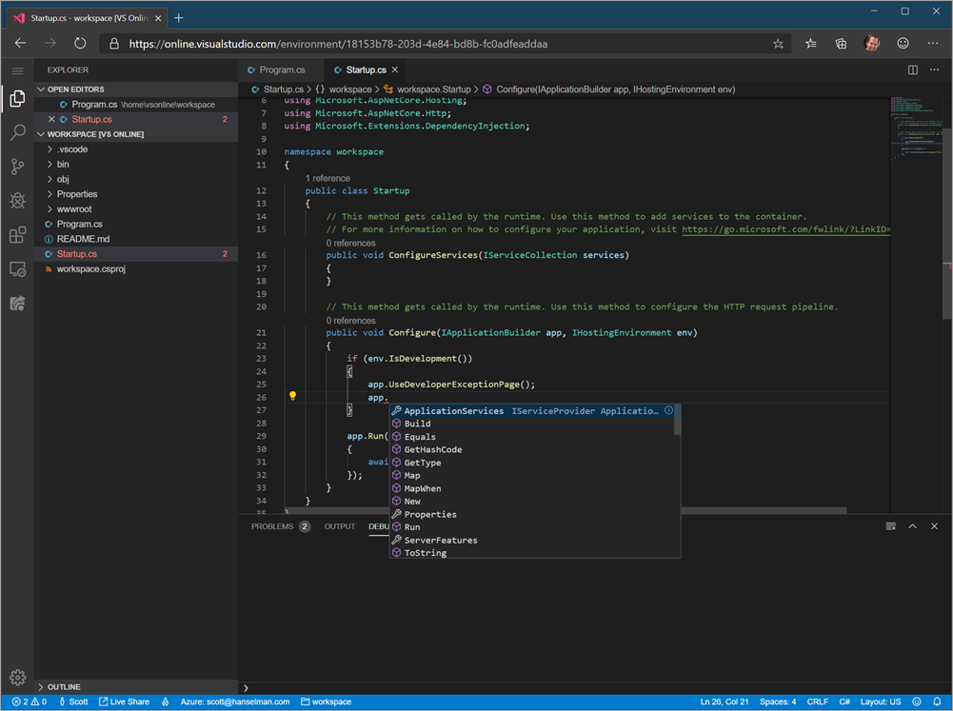Click the errors and warnings status indicator
This screenshot has height=711, width=953.
tap(30, 701)
